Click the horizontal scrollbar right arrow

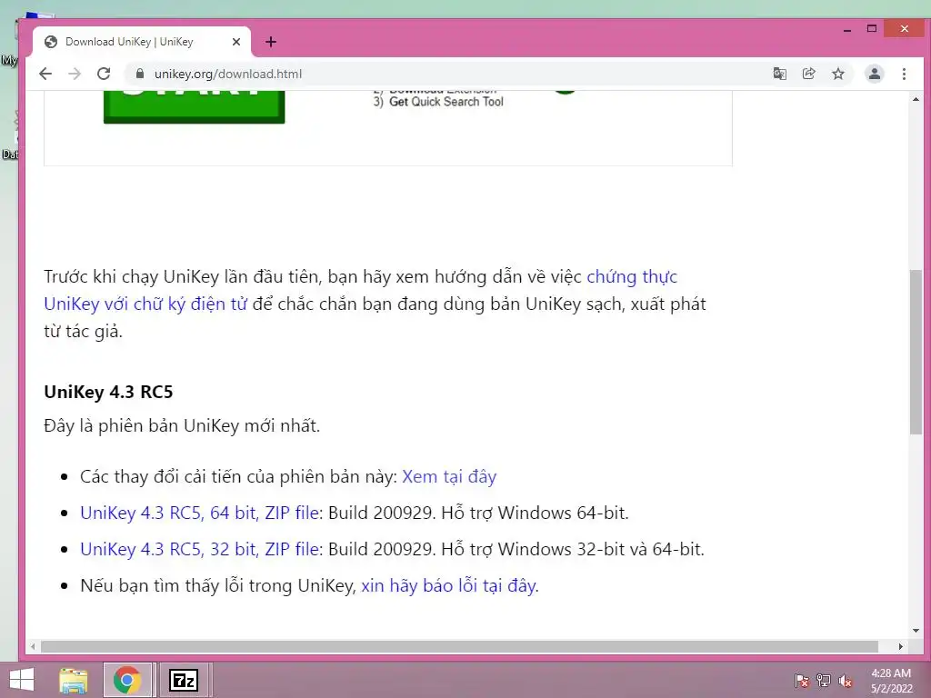[x=901, y=646]
